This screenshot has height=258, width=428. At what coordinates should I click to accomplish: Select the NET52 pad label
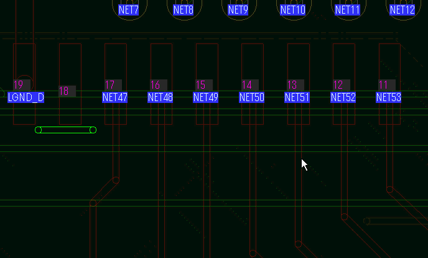(x=343, y=97)
